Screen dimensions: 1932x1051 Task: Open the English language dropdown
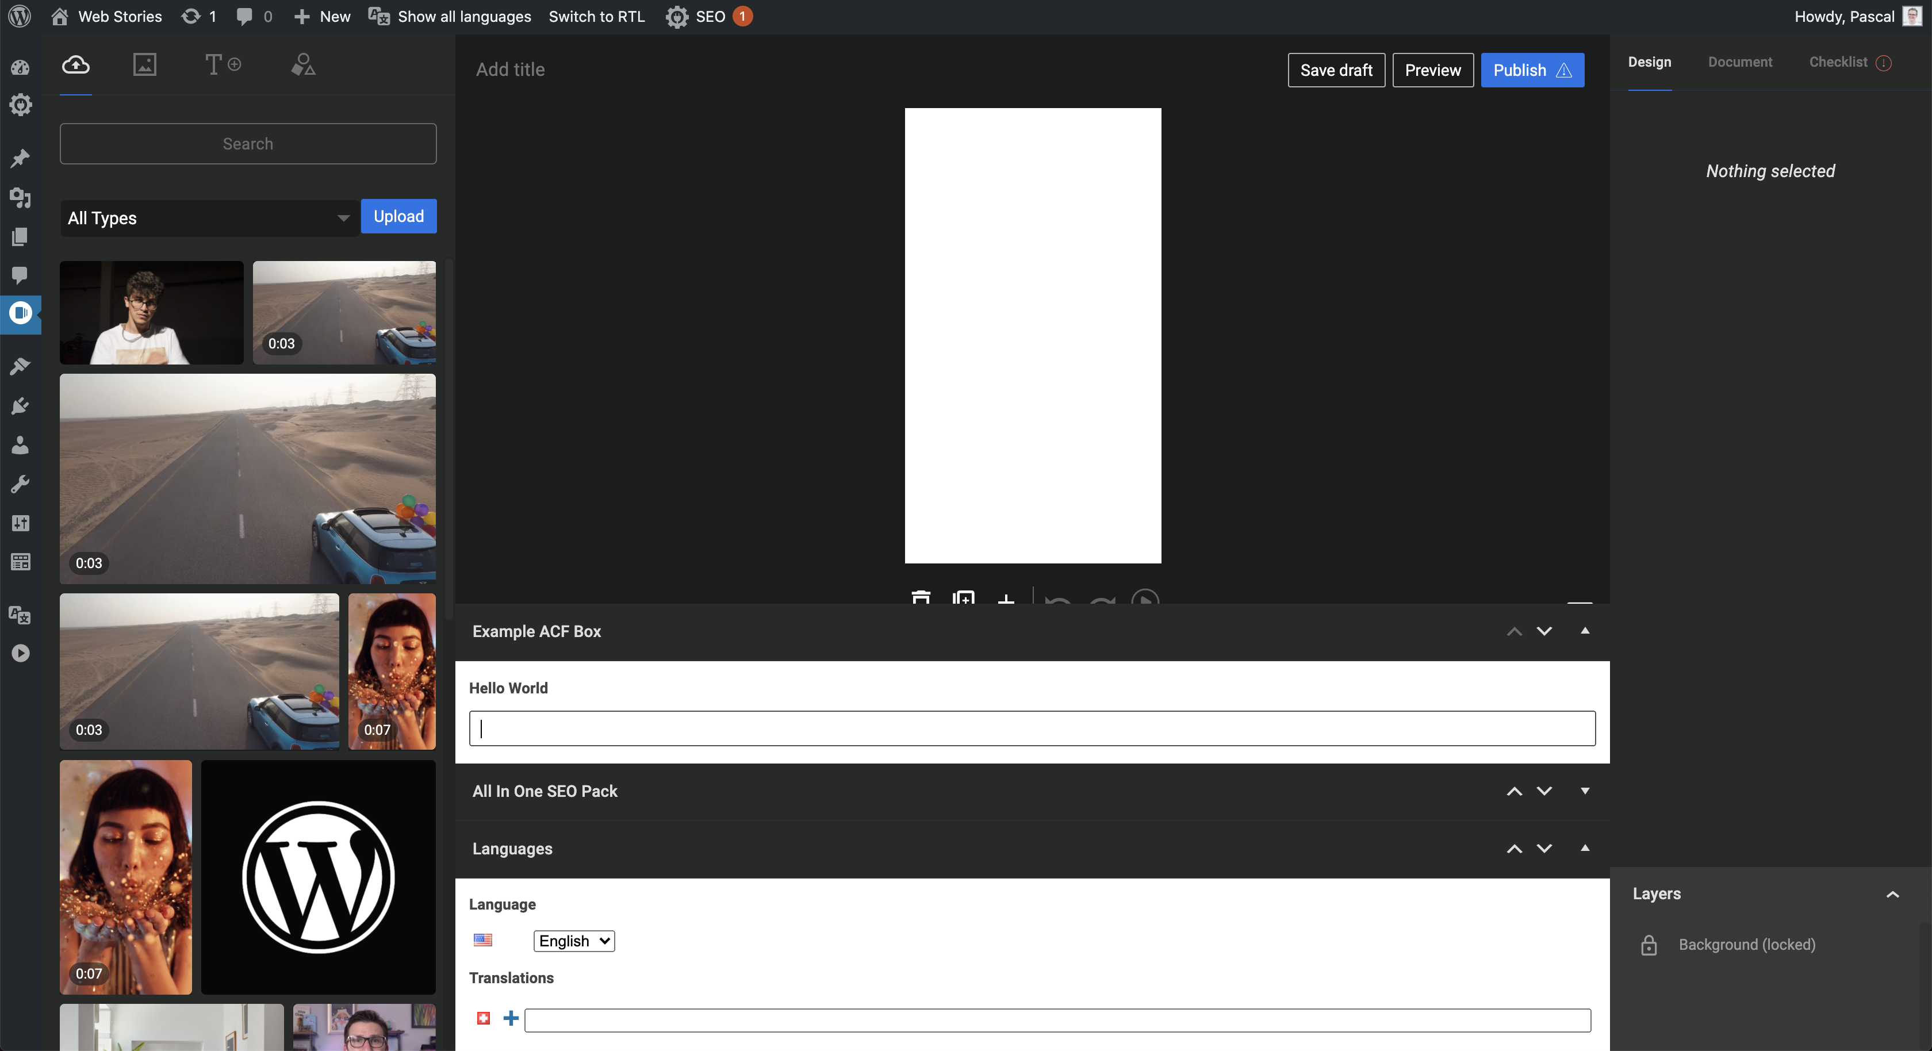(573, 941)
